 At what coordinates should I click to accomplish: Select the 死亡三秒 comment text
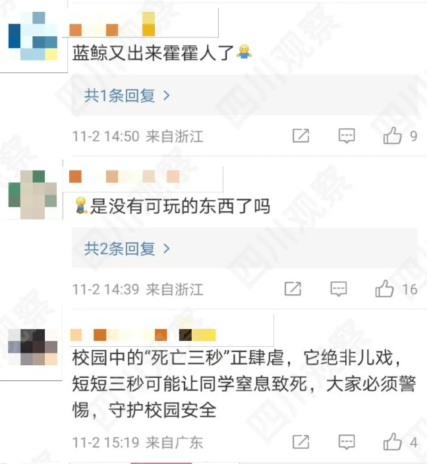(244, 384)
